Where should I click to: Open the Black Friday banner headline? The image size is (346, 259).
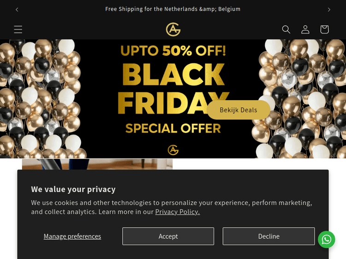173,88
